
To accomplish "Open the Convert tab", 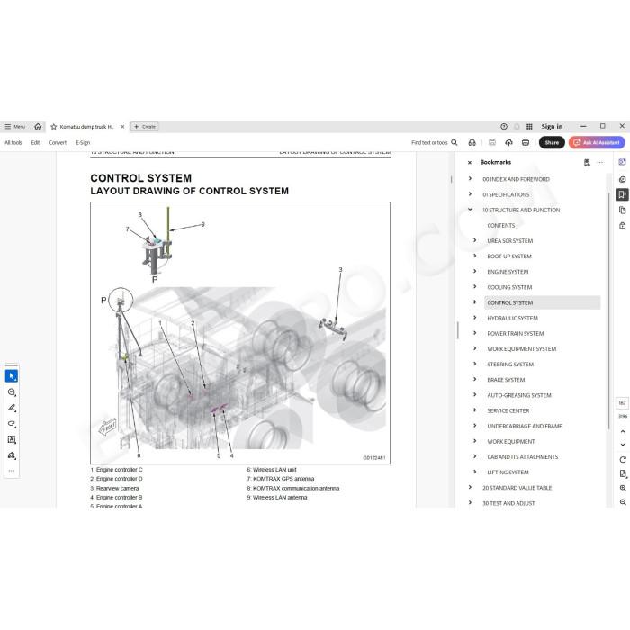I will (x=58, y=142).
